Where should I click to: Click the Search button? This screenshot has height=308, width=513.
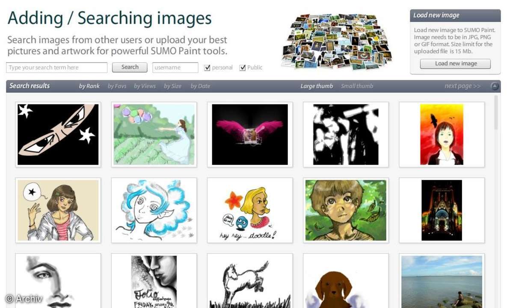(x=130, y=67)
